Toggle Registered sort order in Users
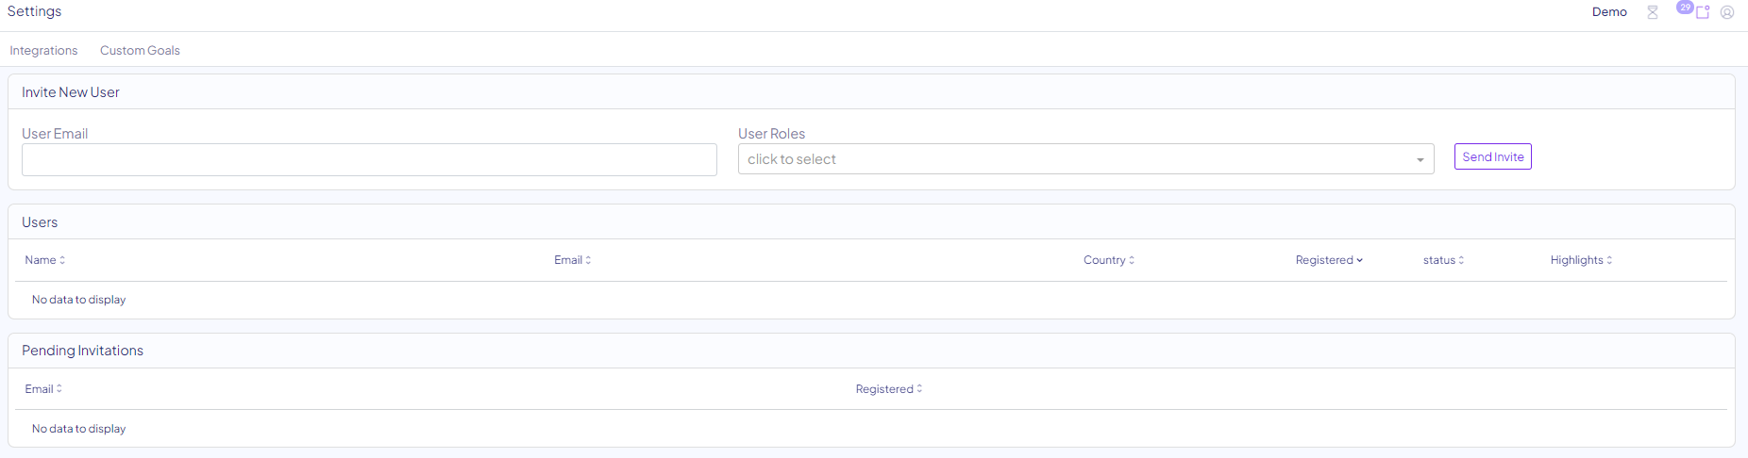This screenshot has height=458, width=1748. point(1329,260)
